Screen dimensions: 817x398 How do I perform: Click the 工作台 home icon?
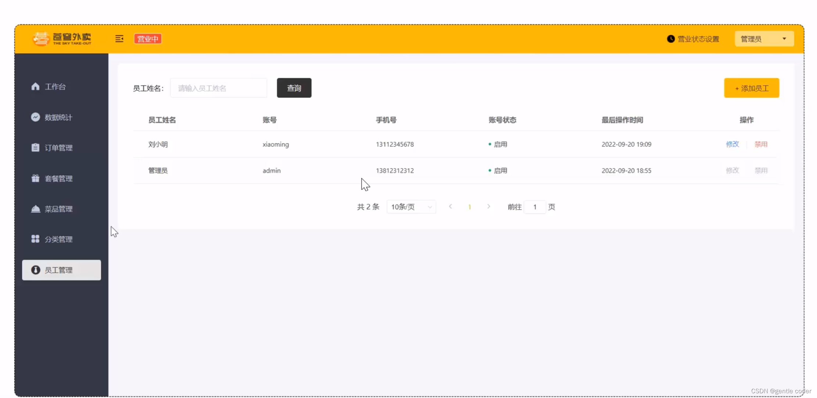tap(35, 86)
